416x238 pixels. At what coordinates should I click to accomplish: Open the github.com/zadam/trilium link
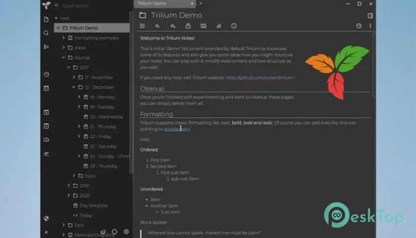[260, 77]
